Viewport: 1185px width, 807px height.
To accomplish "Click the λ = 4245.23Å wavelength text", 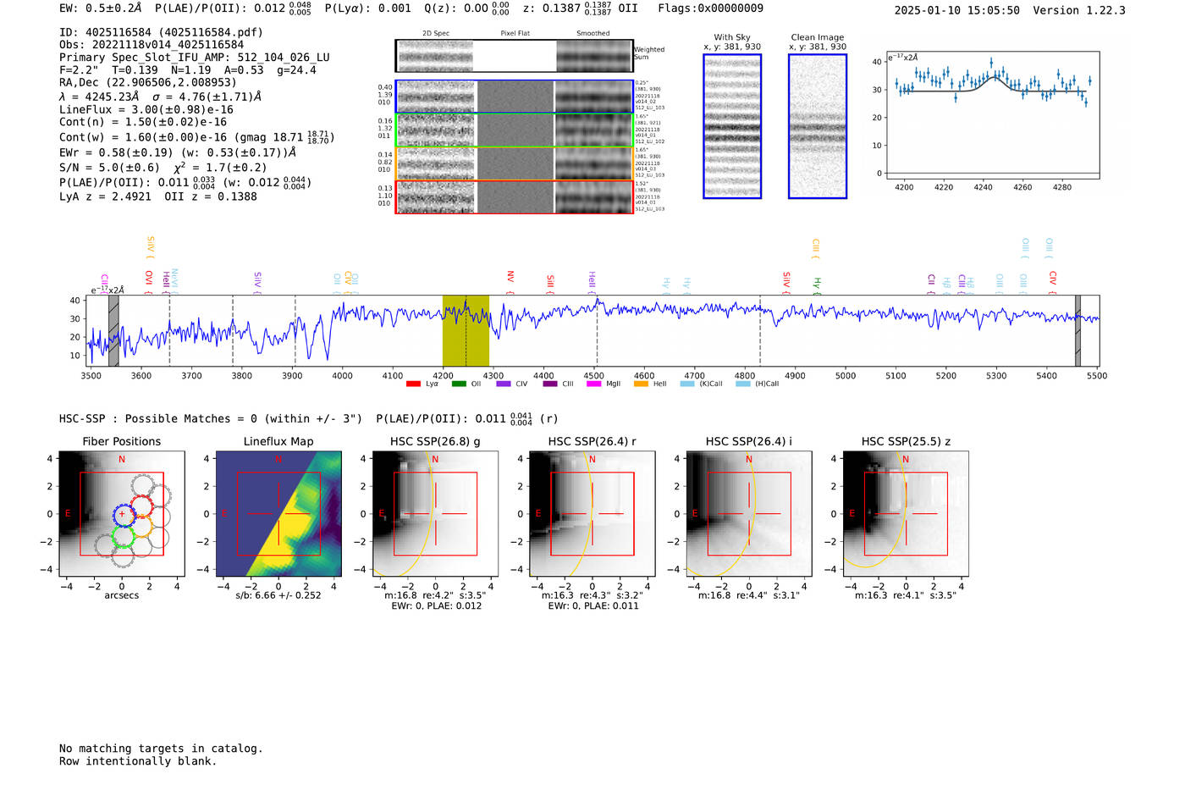I will coord(99,97).
